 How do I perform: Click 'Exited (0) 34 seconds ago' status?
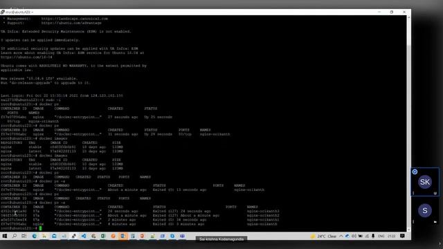[180, 220]
